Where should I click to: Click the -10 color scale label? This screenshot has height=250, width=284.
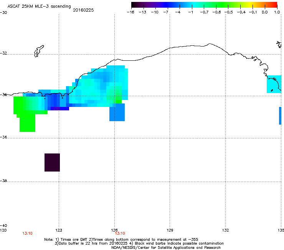pyautogui.click(x=155, y=12)
